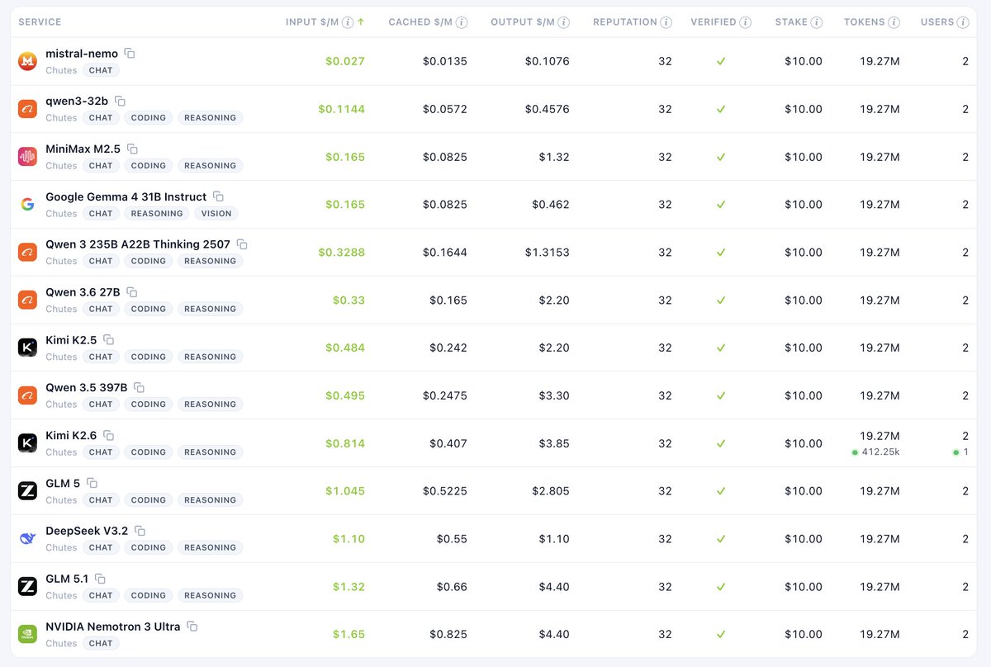Click the mistral-nemo provider logo
991x667 pixels.
(x=27, y=61)
